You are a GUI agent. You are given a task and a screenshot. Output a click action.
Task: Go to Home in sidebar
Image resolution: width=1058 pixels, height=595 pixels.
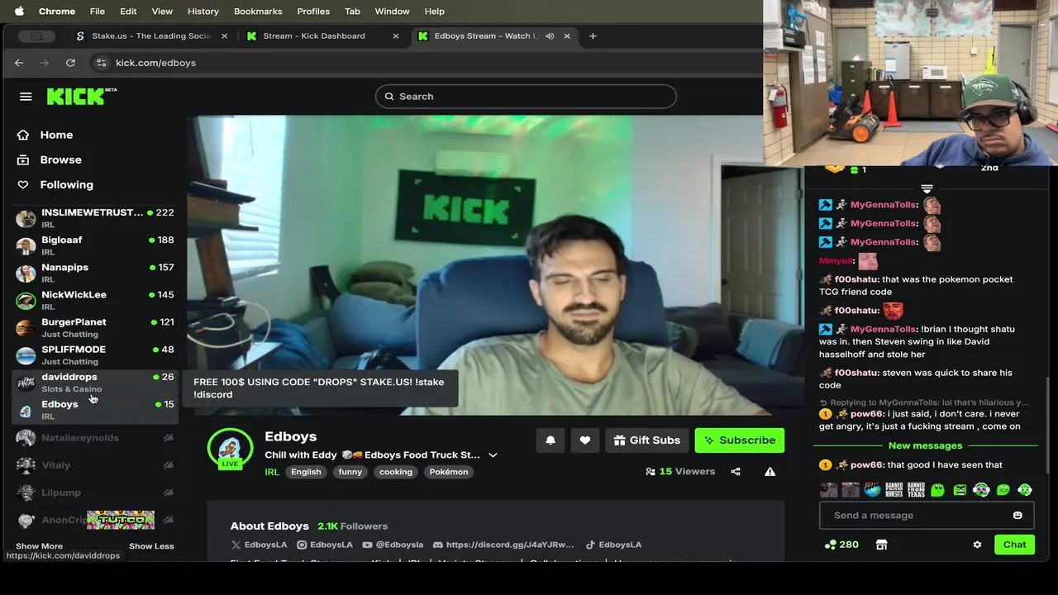[x=56, y=135]
